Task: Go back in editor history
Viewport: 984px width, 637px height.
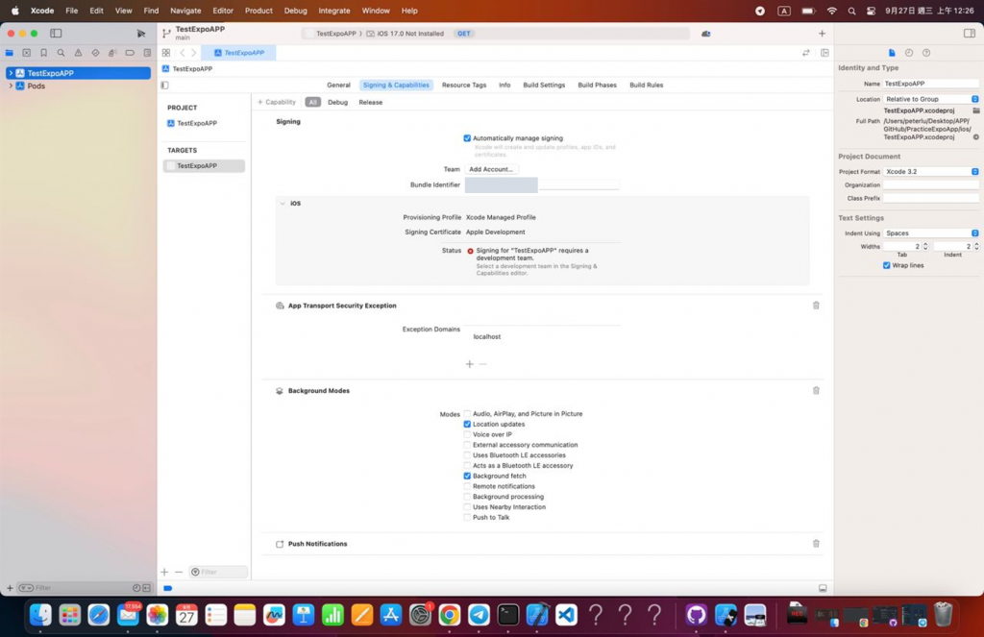Action: pos(182,53)
